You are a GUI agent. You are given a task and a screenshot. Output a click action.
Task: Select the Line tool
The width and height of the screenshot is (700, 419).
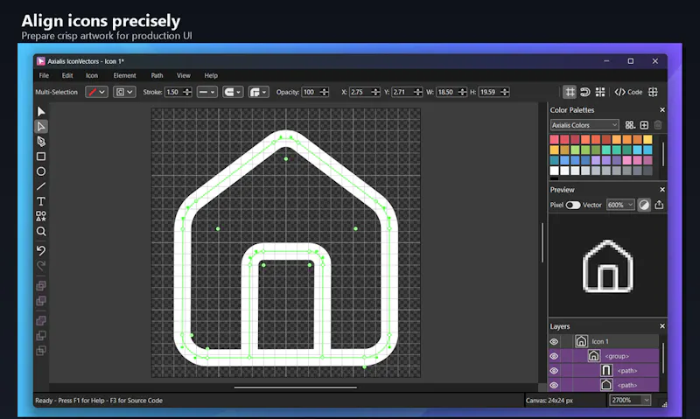pos(41,186)
